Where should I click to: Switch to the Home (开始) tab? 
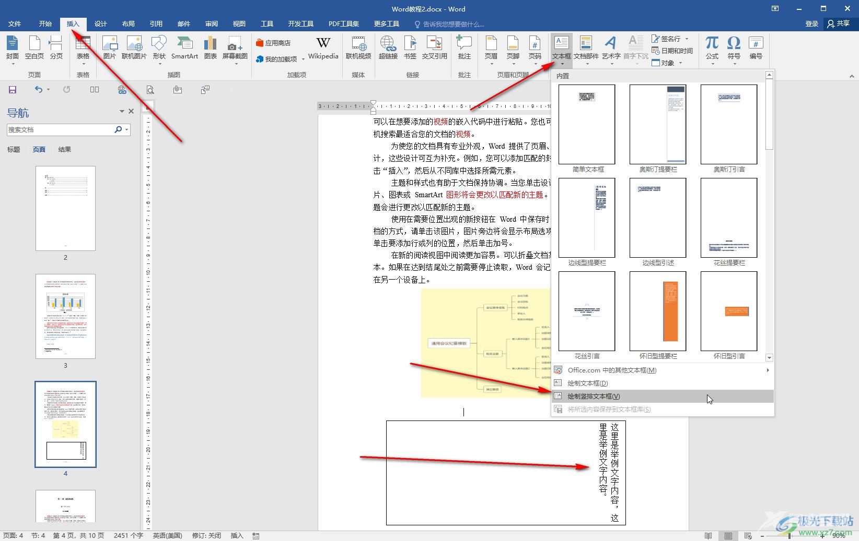pyautogui.click(x=45, y=24)
